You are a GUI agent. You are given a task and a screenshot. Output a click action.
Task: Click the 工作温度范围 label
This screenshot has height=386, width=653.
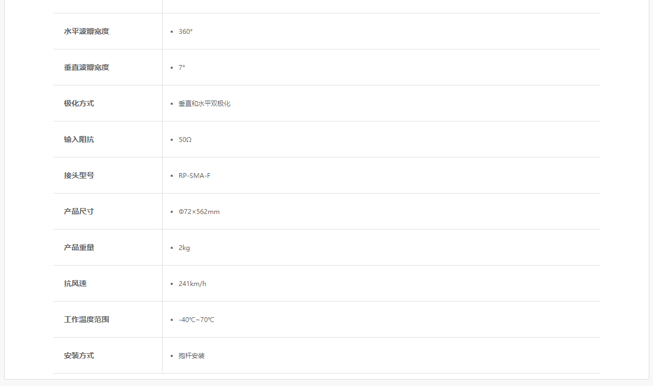86,319
